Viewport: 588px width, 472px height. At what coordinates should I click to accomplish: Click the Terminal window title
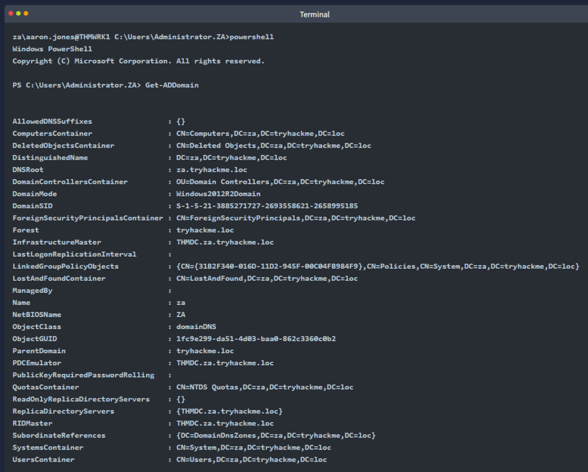(314, 14)
